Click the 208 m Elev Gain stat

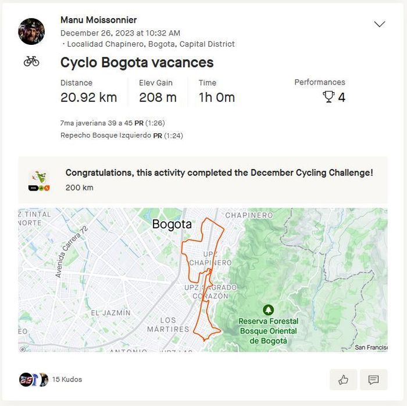[x=158, y=97]
